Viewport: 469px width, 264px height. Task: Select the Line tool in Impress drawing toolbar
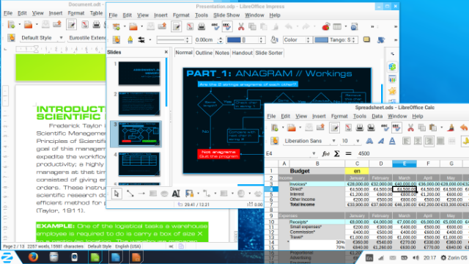point(130,194)
